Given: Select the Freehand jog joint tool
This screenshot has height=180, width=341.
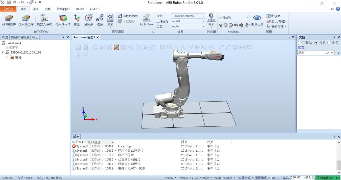Looking at the screenshot, I should 231,25.
